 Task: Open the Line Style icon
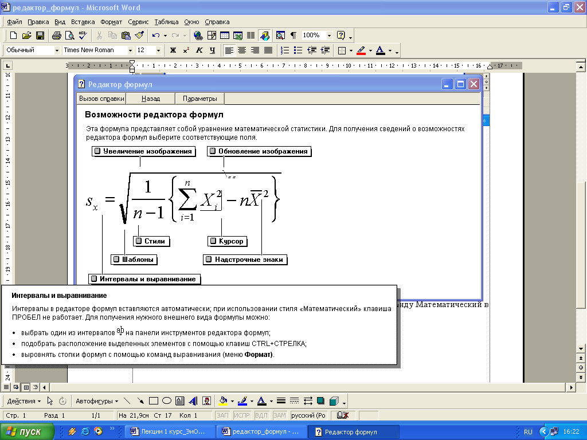coord(281,401)
